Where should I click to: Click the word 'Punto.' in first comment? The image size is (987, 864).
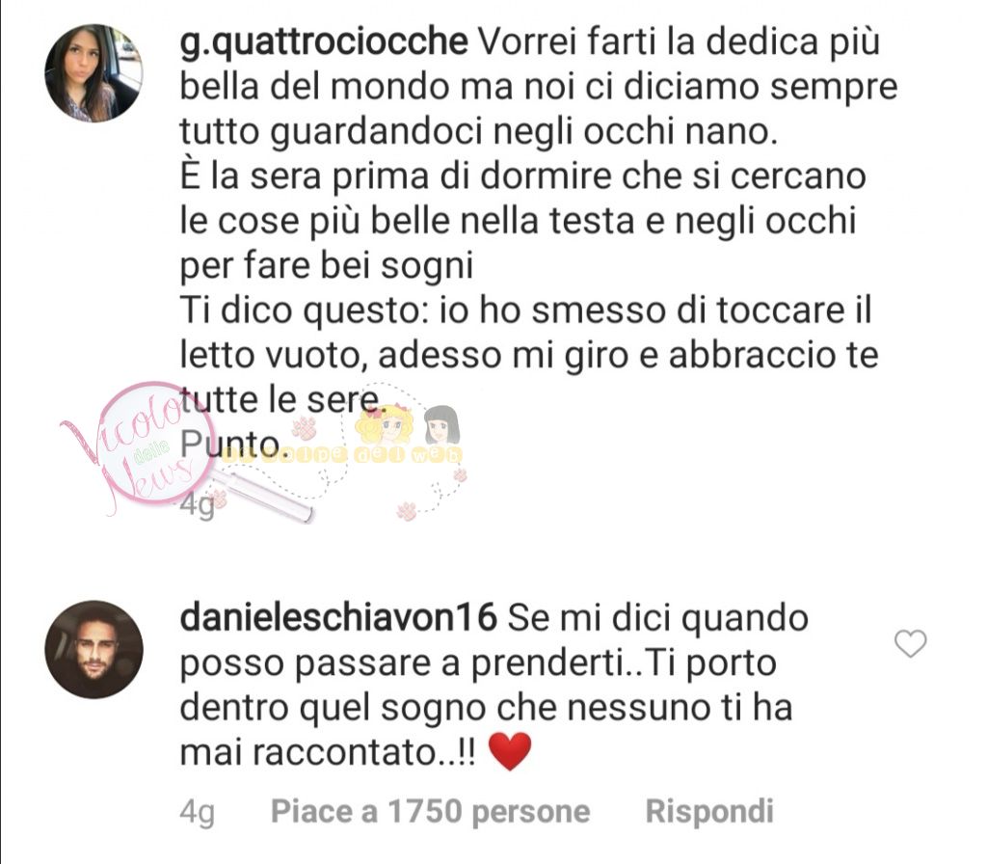click(x=229, y=445)
